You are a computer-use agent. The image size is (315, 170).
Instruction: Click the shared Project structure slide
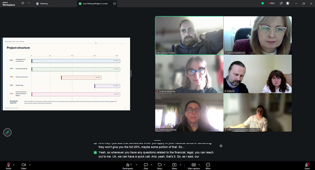(x=66, y=74)
